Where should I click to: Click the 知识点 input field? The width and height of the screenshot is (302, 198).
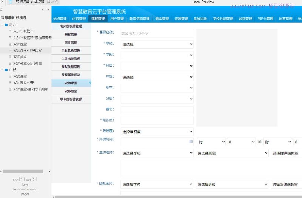(157, 121)
